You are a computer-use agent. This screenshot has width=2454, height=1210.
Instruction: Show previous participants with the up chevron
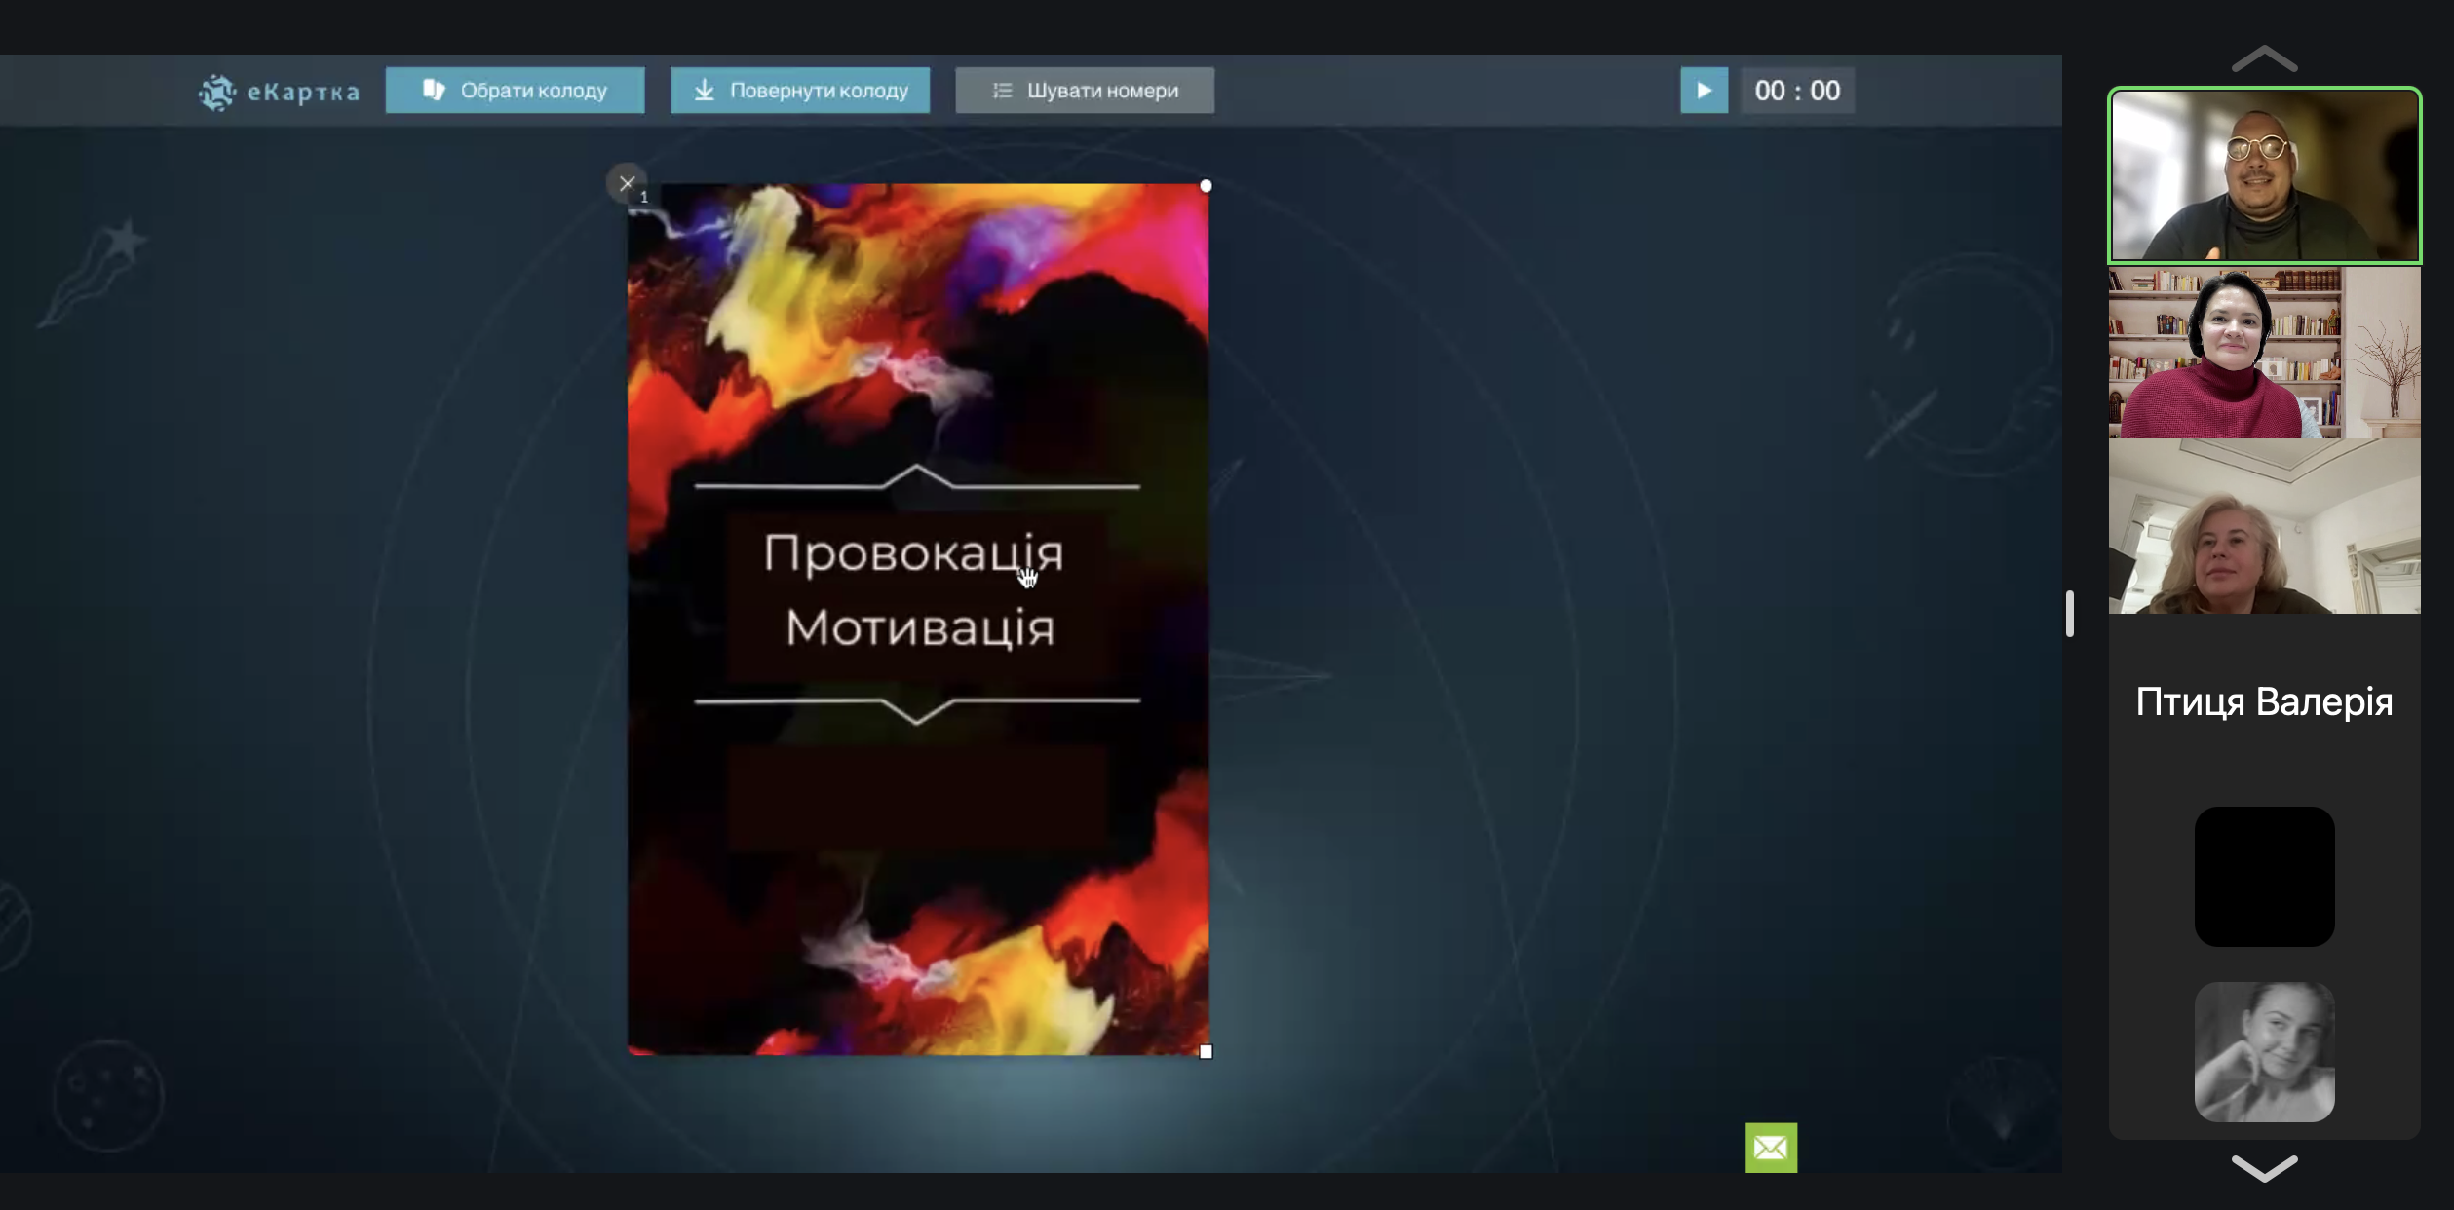coord(2264,59)
